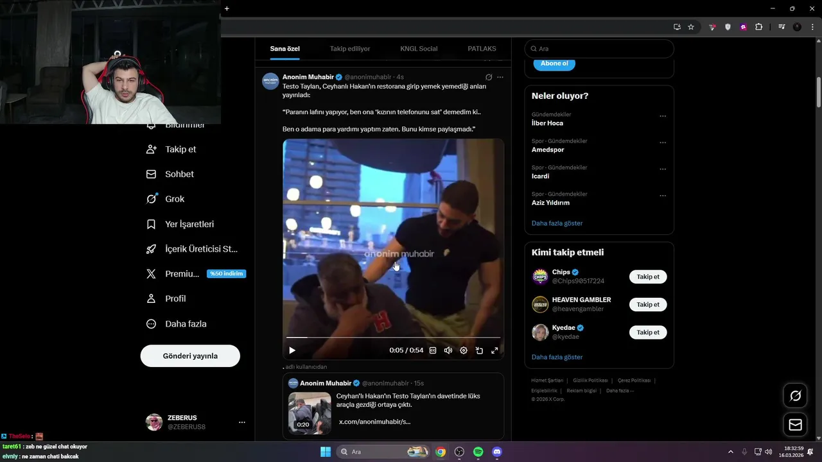Switch to PATLAKS tab

click(482, 49)
